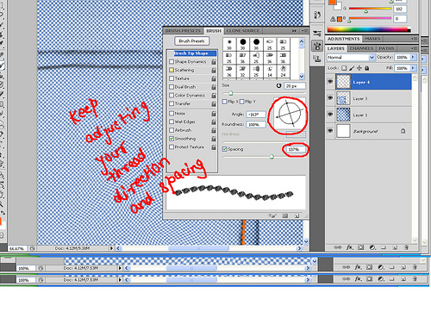Enable the Color Dynamics checkbox
The height and width of the screenshot is (312, 431).
point(172,95)
